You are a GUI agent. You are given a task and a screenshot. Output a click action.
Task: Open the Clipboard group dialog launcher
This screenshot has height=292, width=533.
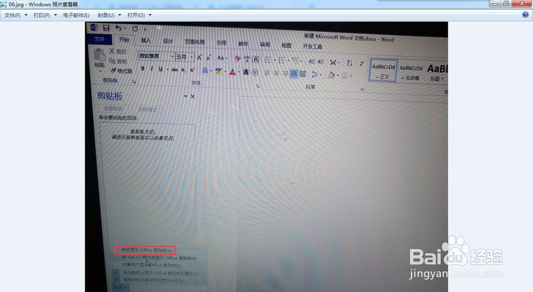pos(134,82)
